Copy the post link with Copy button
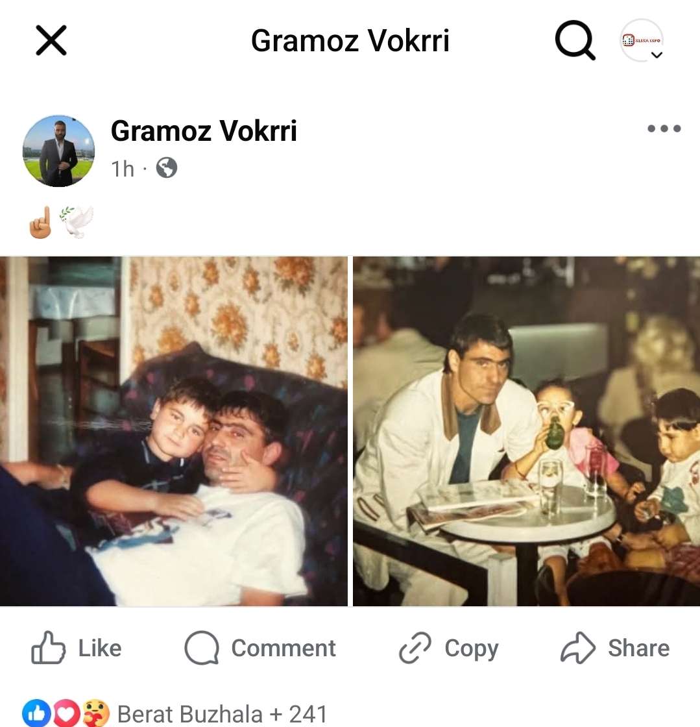The width and height of the screenshot is (700, 727). coord(448,648)
